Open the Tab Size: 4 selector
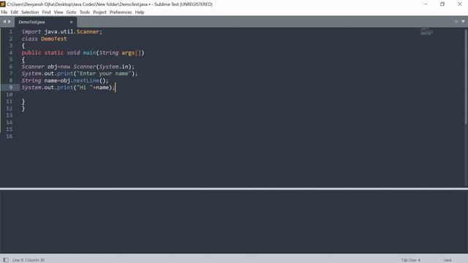 click(x=411, y=260)
